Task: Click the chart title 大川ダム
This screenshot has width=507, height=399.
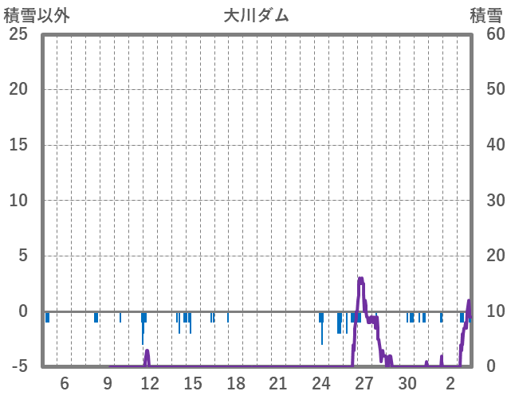Action: click(256, 15)
